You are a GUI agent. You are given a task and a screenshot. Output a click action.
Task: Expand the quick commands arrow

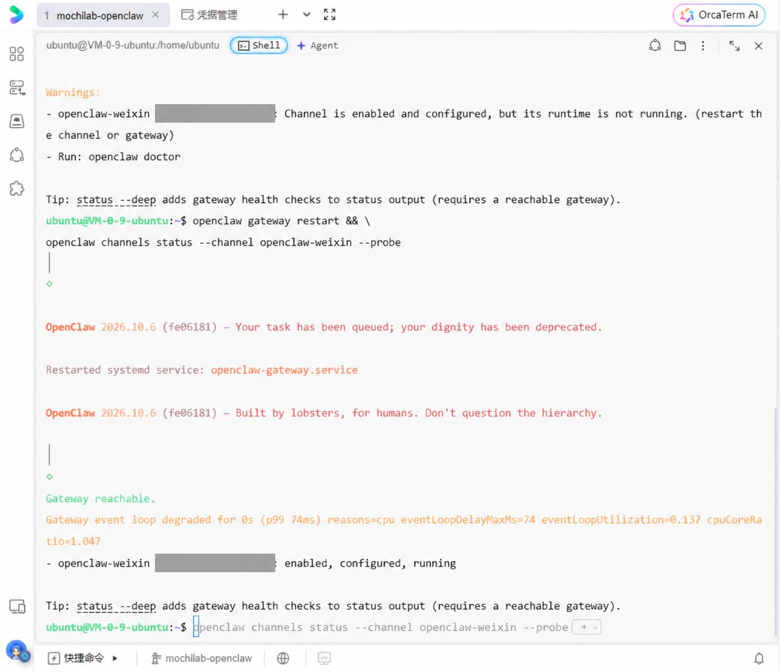pos(115,658)
